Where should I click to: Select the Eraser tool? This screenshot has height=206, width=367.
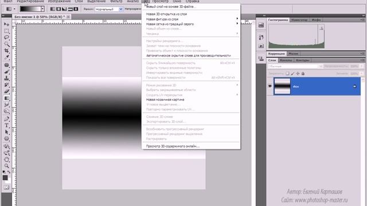[x=6, y=92]
